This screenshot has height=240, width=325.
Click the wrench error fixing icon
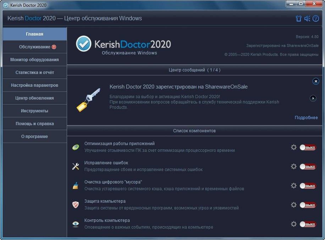(x=76, y=166)
